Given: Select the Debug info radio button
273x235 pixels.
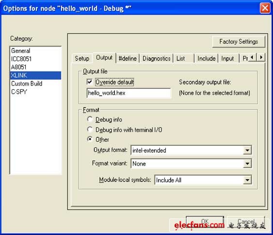Looking at the screenshot, I should pyautogui.click(x=90, y=119).
